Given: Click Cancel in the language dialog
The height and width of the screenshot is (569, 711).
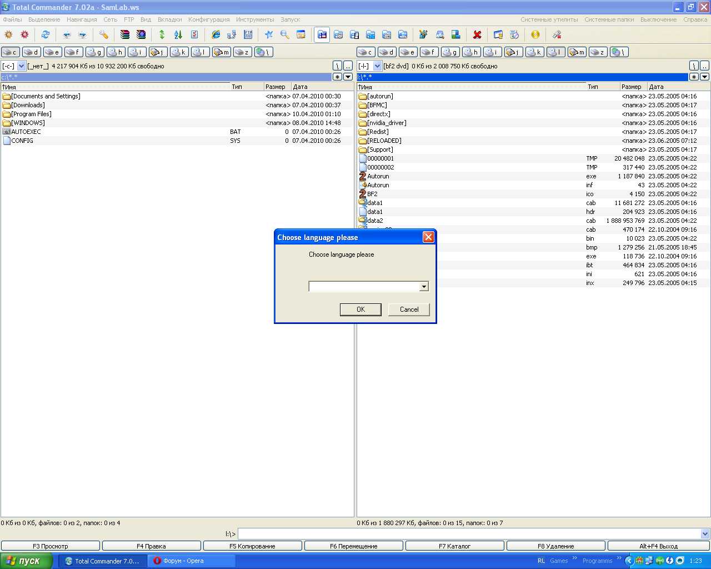Looking at the screenshot, I should [x=409, y=310].
